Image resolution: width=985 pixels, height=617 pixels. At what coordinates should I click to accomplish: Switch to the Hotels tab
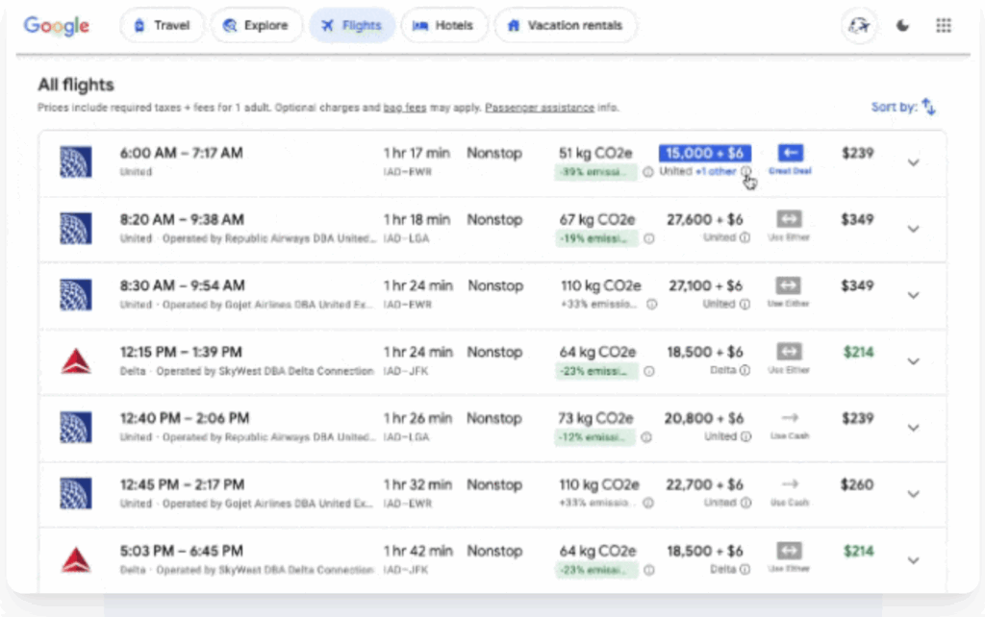pyautogui.click(x=443, y=26)
